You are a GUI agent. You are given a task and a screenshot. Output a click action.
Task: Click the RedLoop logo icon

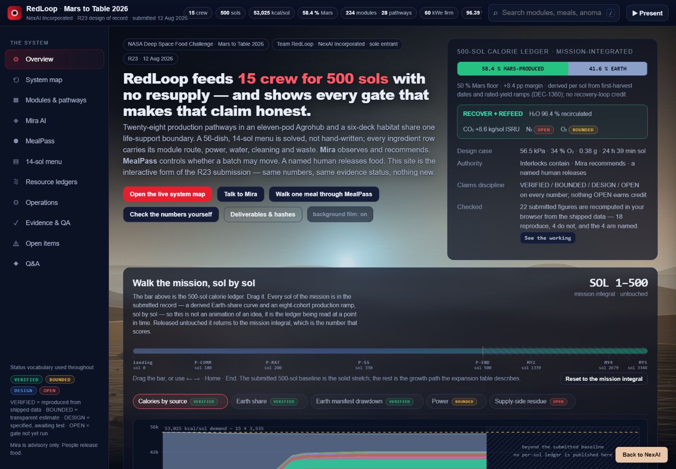15,13
